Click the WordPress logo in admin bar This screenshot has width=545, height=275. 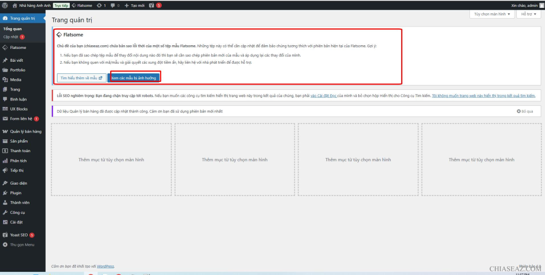[x=4, y=5]
